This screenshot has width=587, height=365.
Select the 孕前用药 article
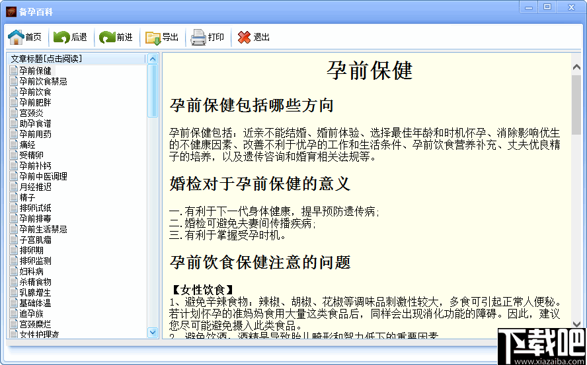pyautogui.click(x=35, y=134)
